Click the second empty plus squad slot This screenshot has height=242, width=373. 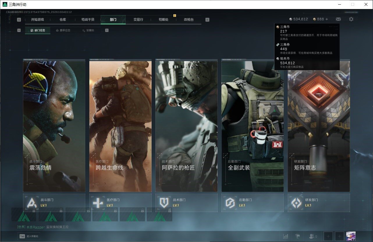pyautogui.click(x=339, y=236)
